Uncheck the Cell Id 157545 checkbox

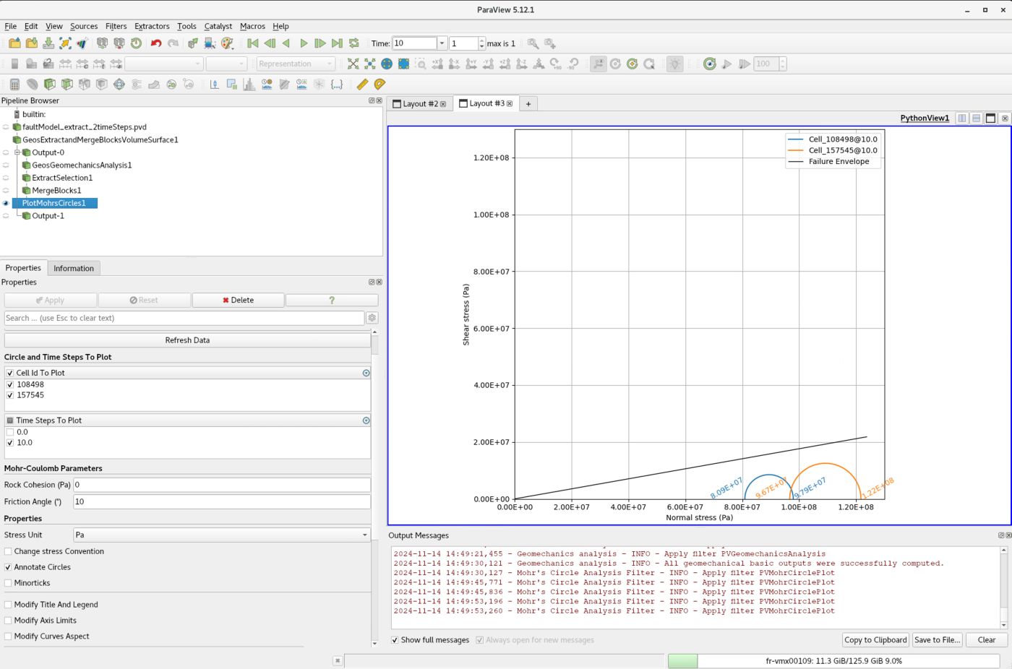point(10,395)
